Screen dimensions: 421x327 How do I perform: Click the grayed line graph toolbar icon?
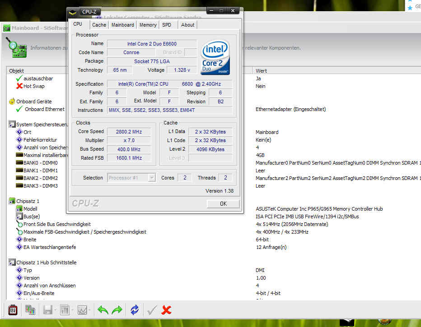tap(82, 310)
